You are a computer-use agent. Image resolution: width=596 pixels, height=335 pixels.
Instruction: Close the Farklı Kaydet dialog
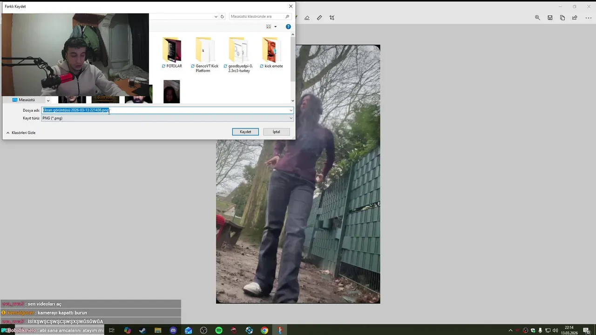point(291,7)
